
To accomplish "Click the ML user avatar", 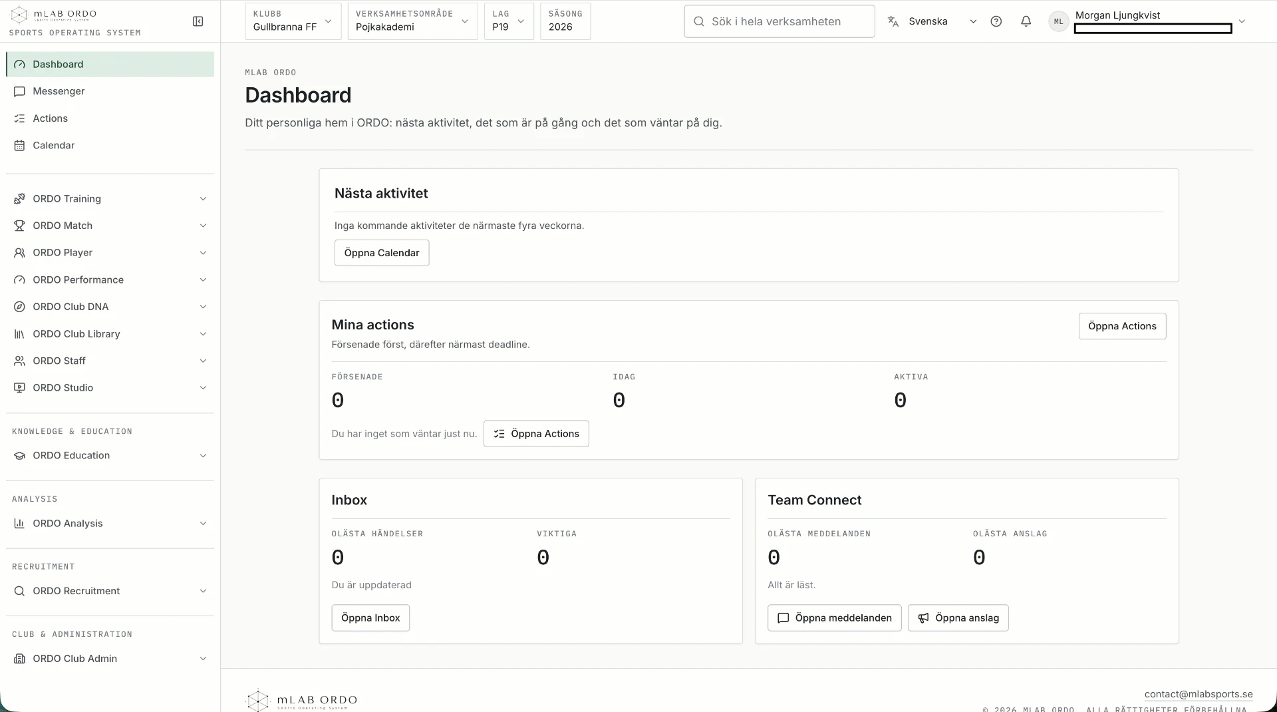I will [1058, 21].
